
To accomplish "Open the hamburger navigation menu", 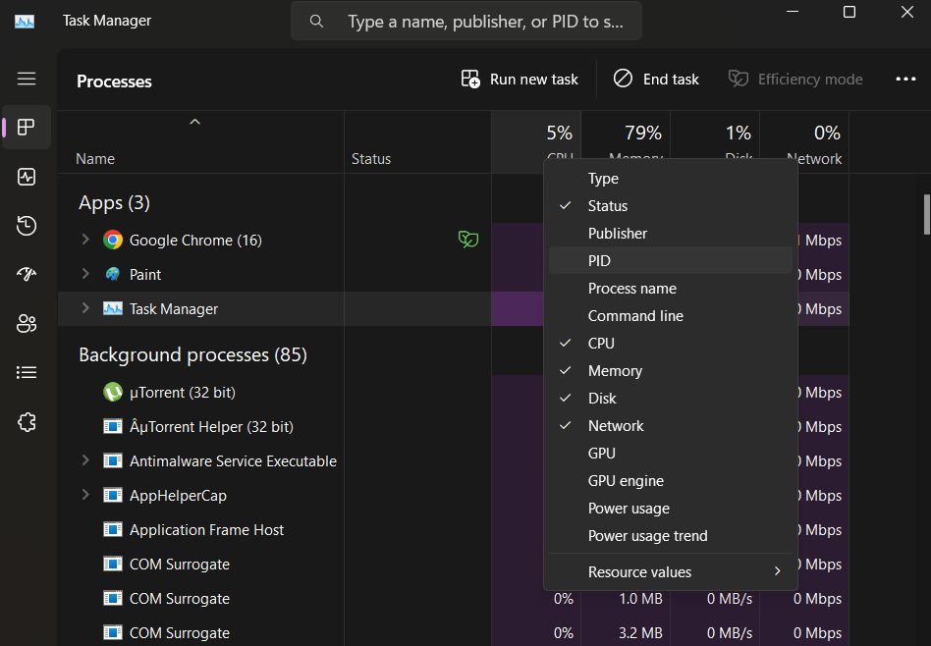I will click(27, 79).
